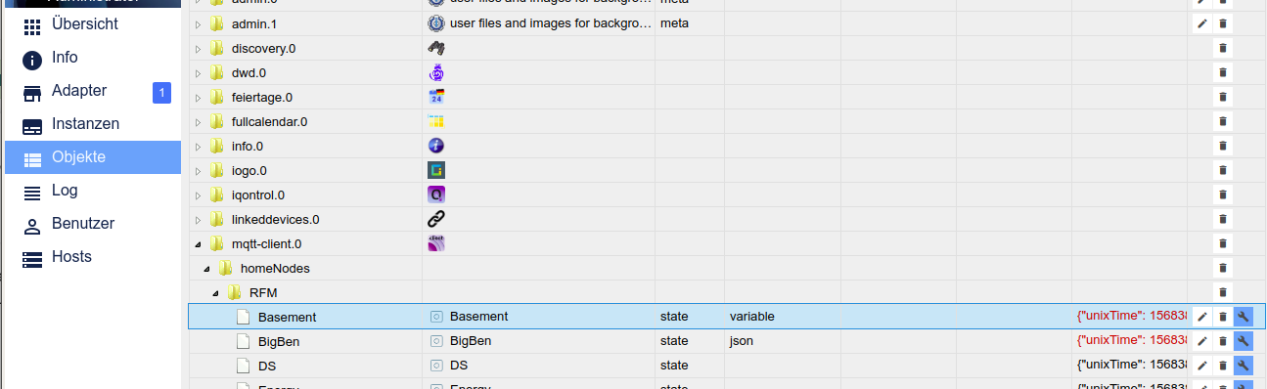
Task: Delete the dwd.0 object via trash icon
Action: (1222, 72)
